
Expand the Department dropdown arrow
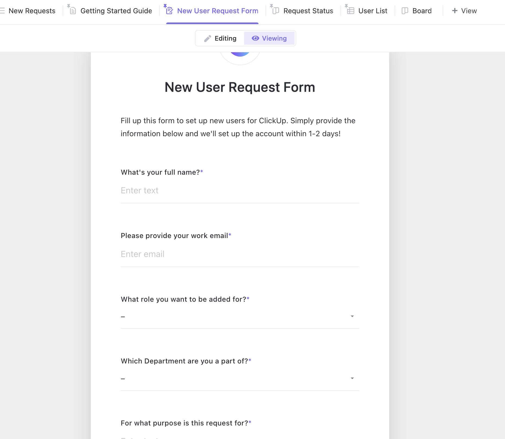coord(352,378)
